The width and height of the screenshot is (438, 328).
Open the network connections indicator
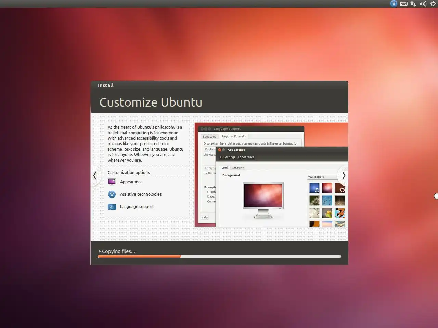coord(413,4)
